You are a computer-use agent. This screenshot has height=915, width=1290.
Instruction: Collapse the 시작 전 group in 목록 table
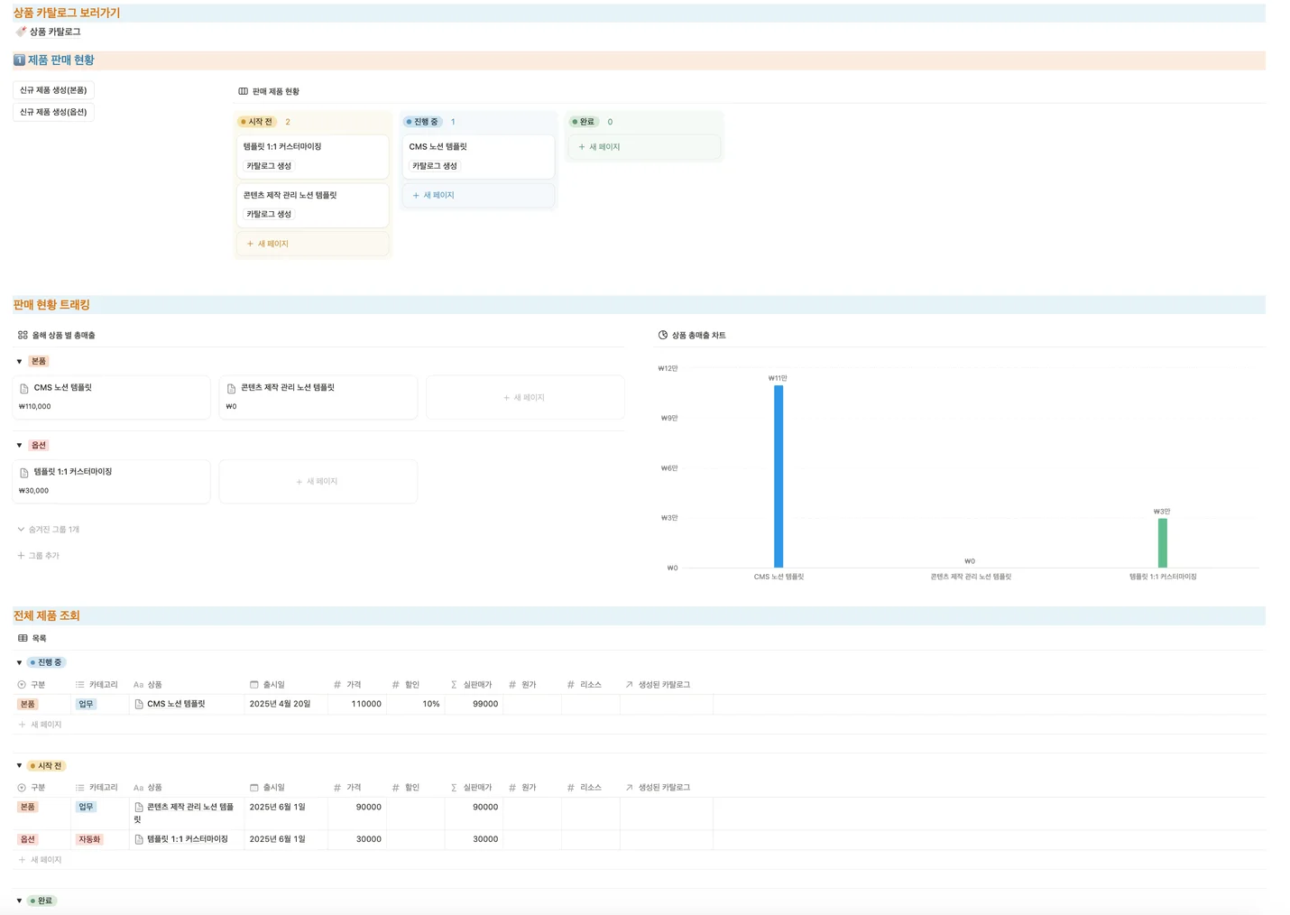pos(19,766)
